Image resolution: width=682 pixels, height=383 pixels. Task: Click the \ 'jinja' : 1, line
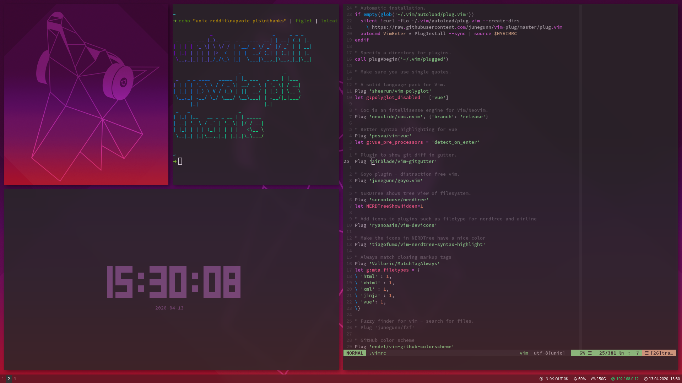coord(375,295)
